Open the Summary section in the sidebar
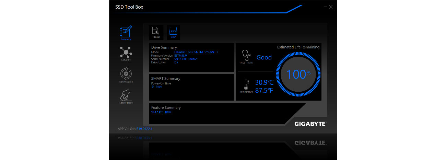The width and height of the screenshot is (446, 160). pyautogui.click(x=126, y=33)
